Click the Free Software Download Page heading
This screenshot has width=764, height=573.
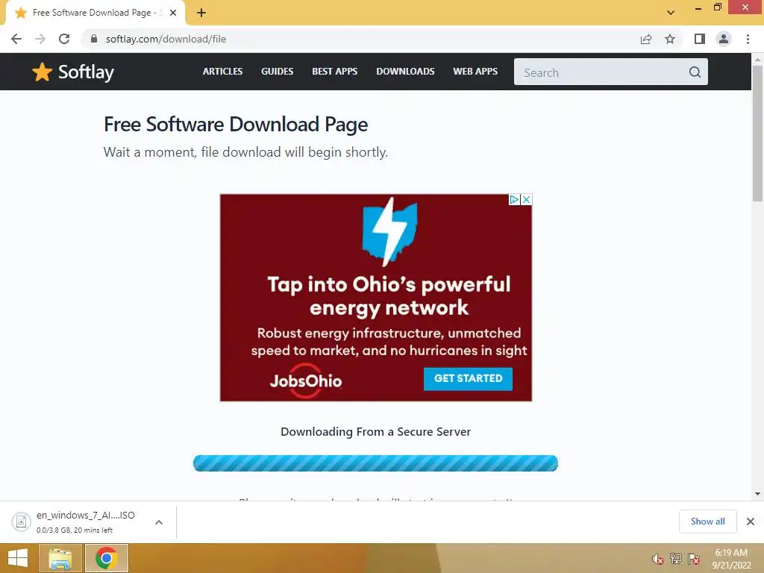click(236, 125)
